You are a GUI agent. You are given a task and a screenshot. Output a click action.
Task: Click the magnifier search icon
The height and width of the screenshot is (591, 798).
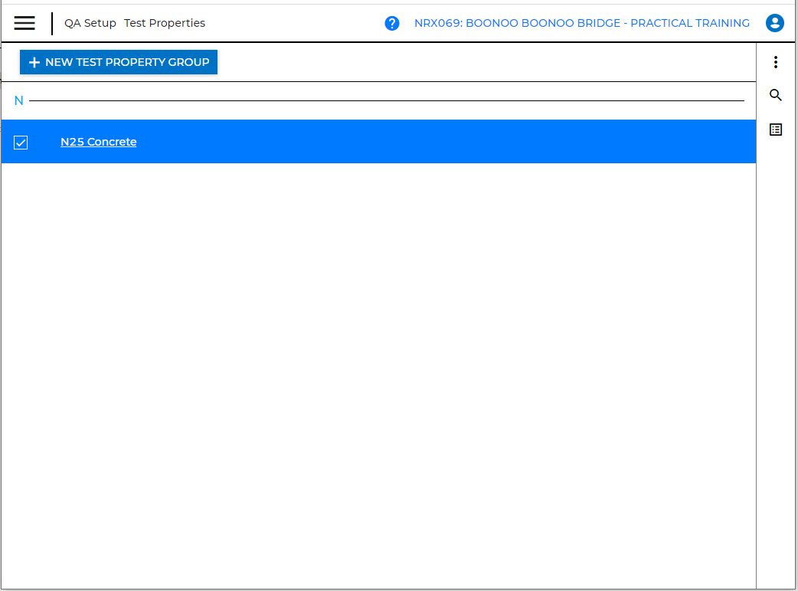pyautogui.click(x=776, y=95)
